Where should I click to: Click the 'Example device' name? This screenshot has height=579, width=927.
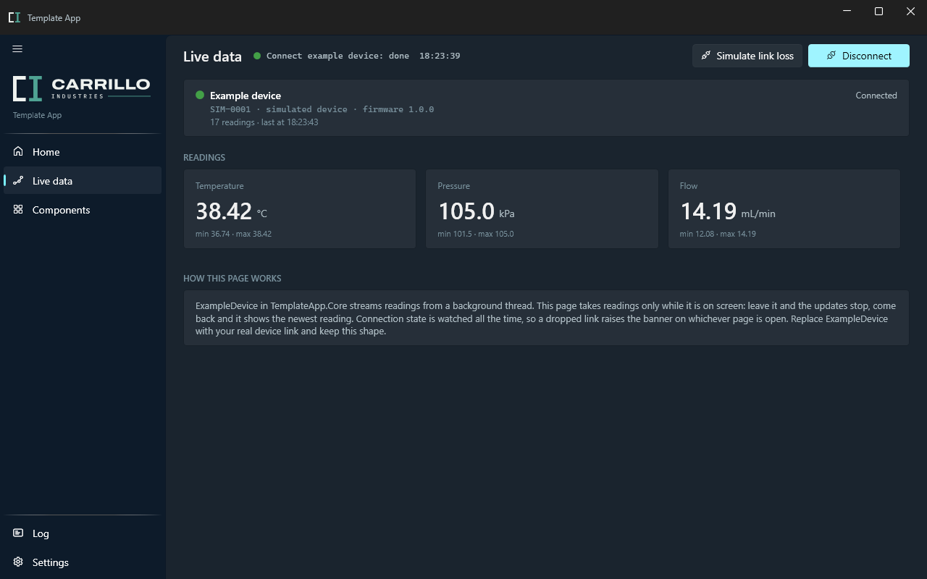click(246, 96)
